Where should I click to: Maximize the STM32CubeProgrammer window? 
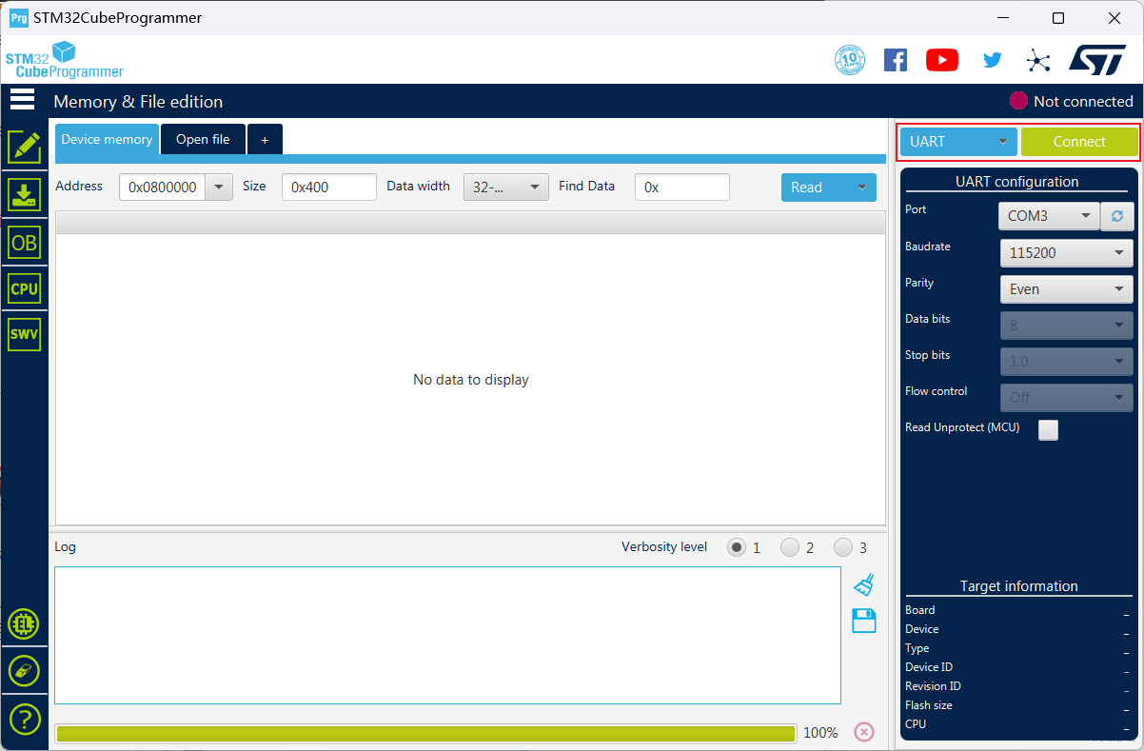pyautogui.click(x=1058, y=18)
